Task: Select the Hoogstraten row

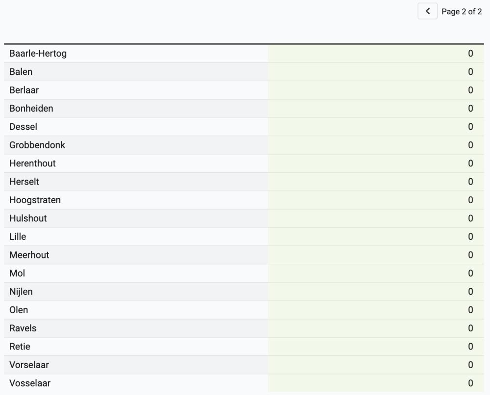Action: (x=35, y=200)
